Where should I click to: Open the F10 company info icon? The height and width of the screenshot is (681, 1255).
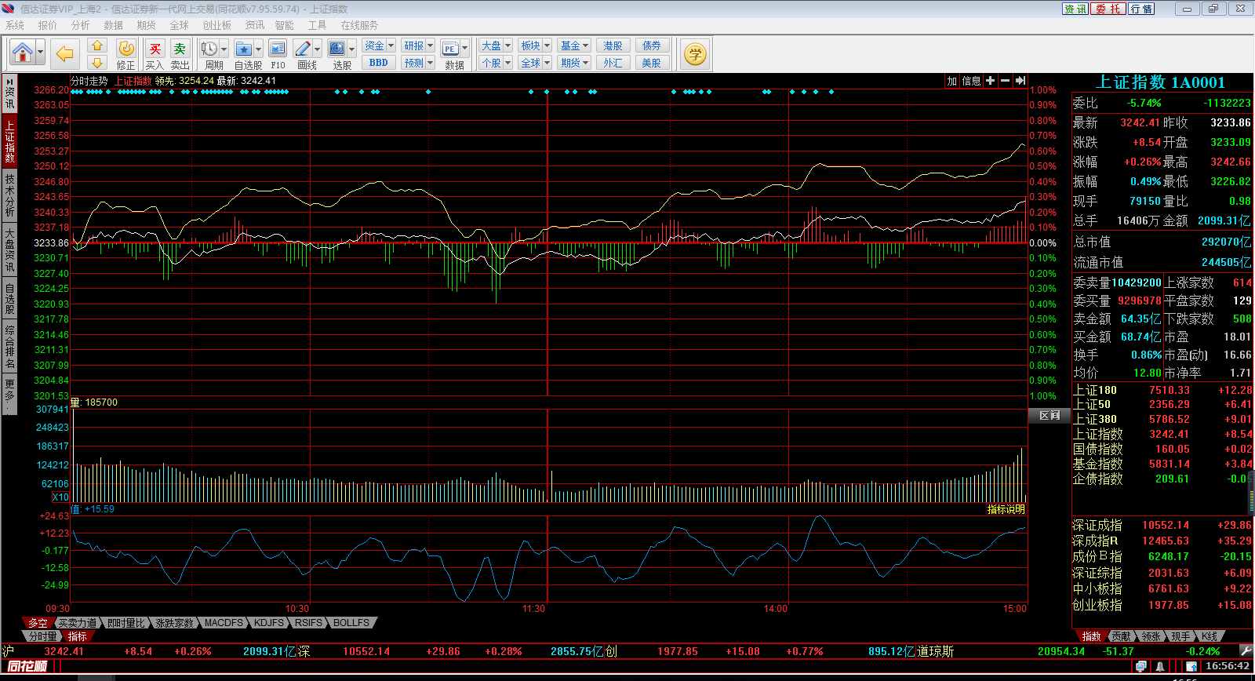point(278,49)
